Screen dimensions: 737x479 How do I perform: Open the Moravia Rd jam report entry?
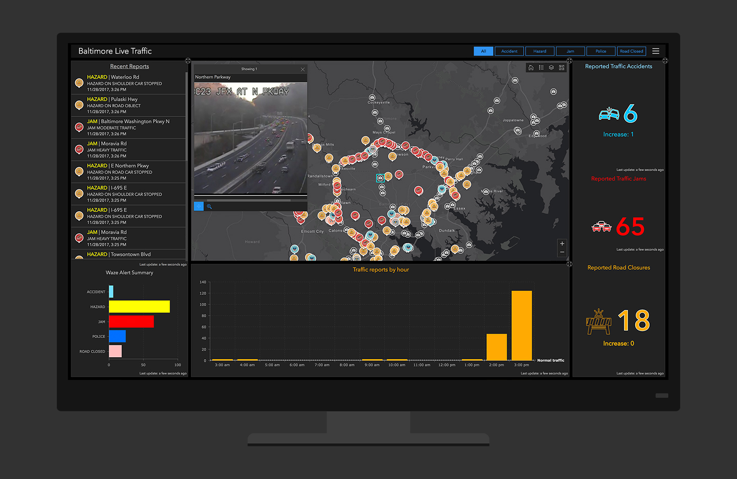pos(128,149)
